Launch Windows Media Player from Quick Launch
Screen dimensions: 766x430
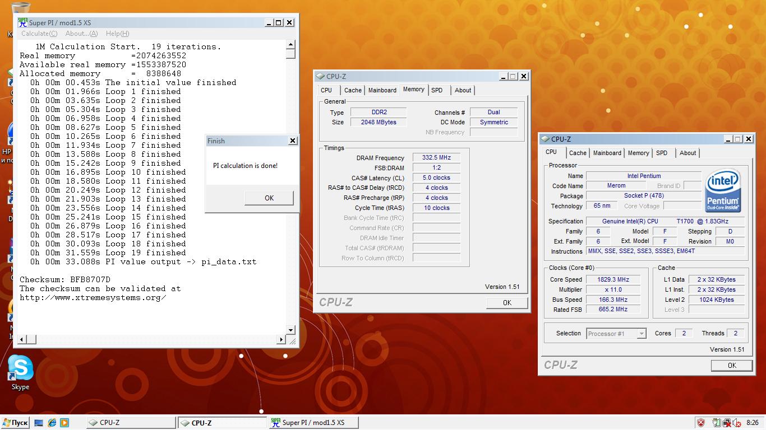(64, 423)
